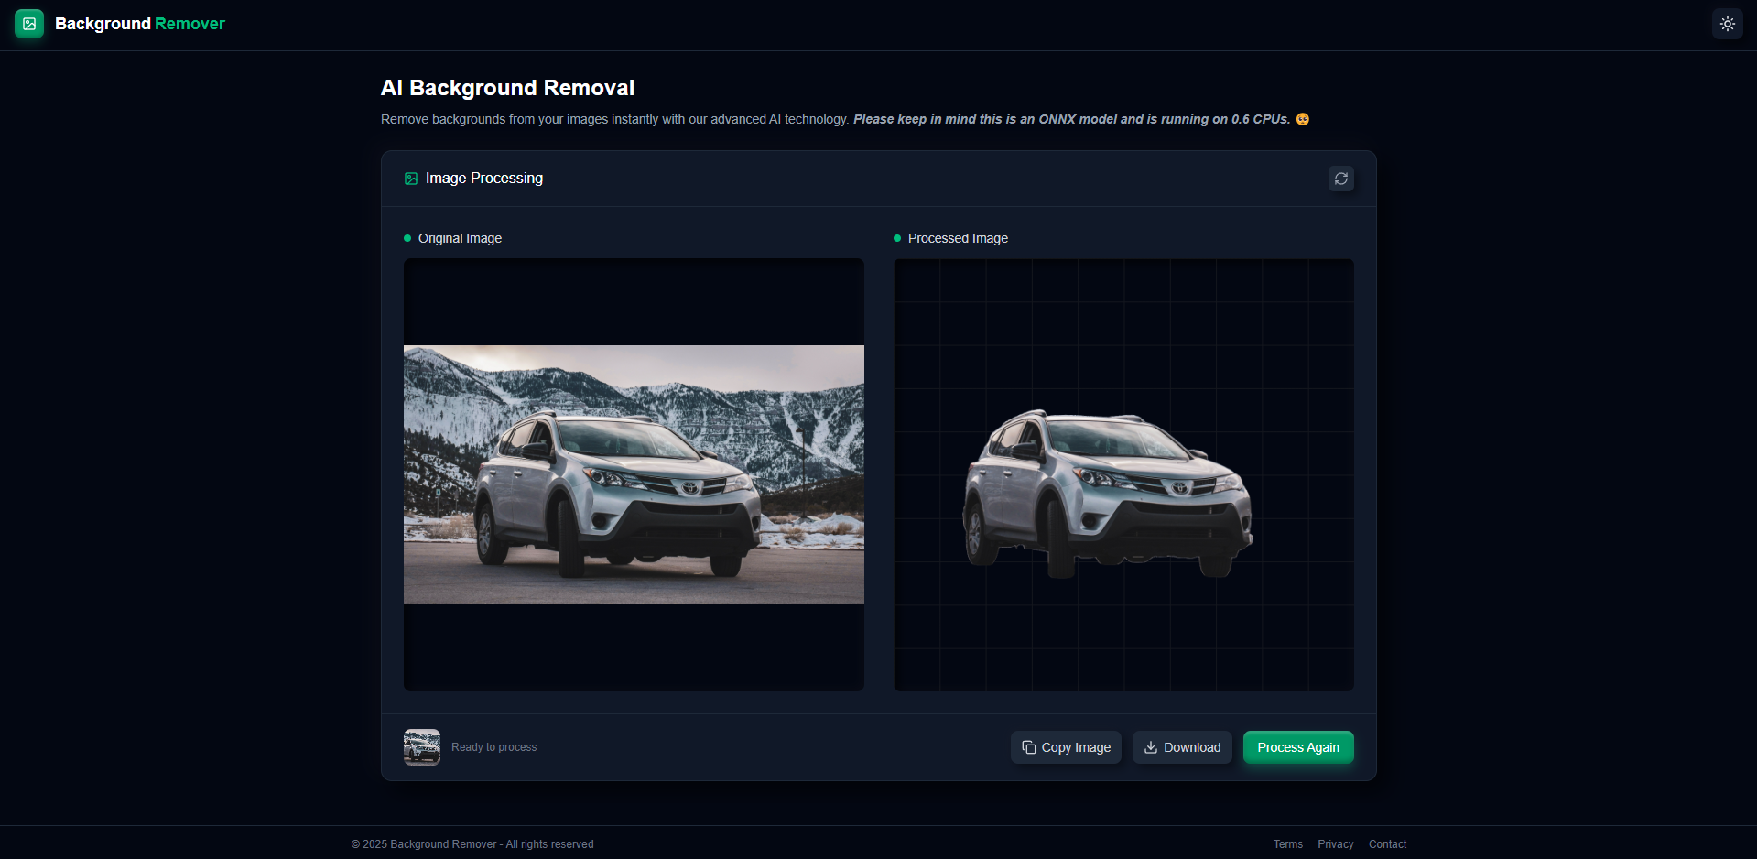Open the Terms link in the footer

1288,843
